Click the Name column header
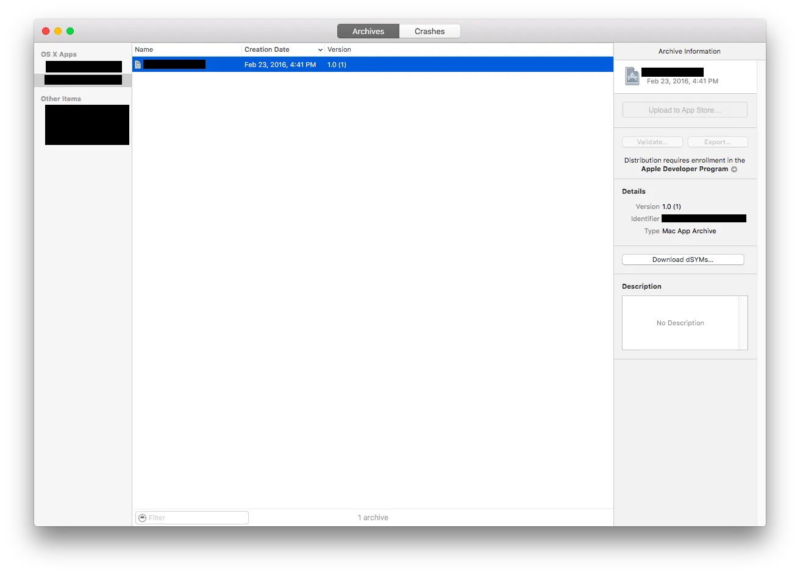 pyautogui.click(x=187, y=49)
